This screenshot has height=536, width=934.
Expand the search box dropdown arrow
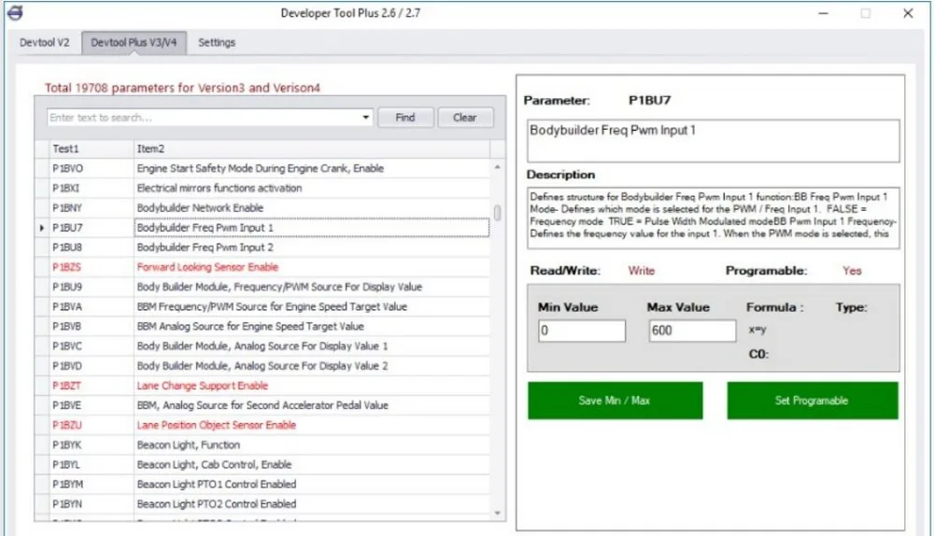(366, 118)
